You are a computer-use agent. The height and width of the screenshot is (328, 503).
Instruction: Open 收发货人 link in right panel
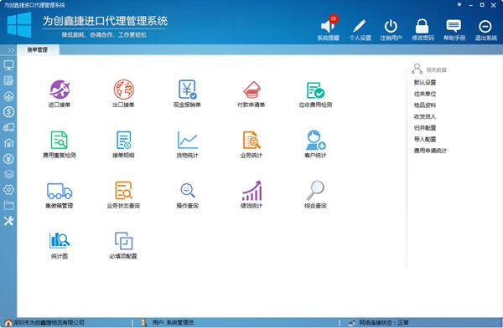[x=425, y=116]
